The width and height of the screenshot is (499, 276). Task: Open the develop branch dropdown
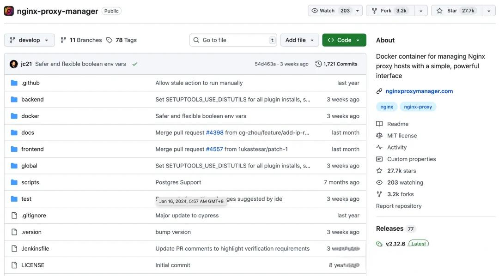[30, 40]
